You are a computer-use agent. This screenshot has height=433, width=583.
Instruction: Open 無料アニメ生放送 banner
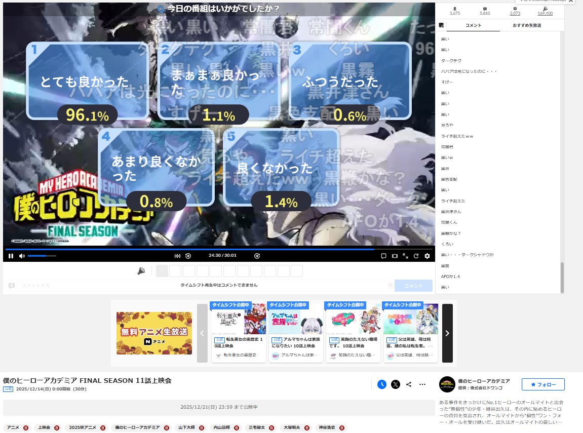[154, 333]
